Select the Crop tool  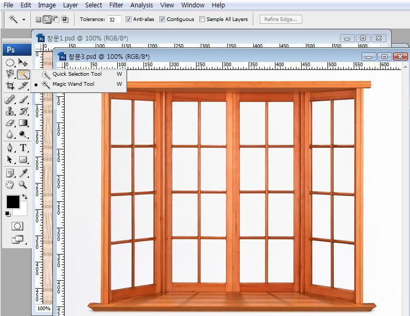coord(10,86)
